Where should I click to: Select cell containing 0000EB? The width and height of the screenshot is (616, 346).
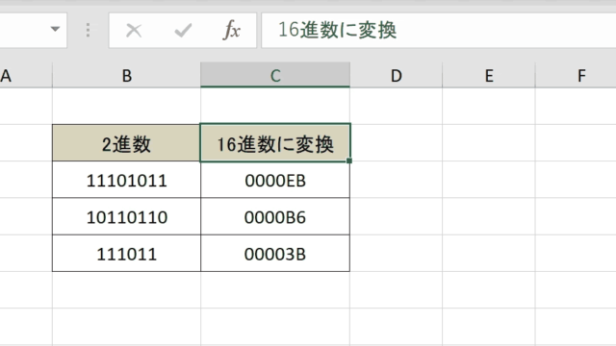click(x=275, y=180)
